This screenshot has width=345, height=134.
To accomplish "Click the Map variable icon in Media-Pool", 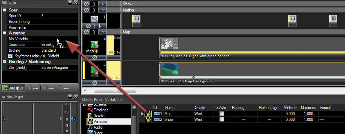I will [149, 114].
